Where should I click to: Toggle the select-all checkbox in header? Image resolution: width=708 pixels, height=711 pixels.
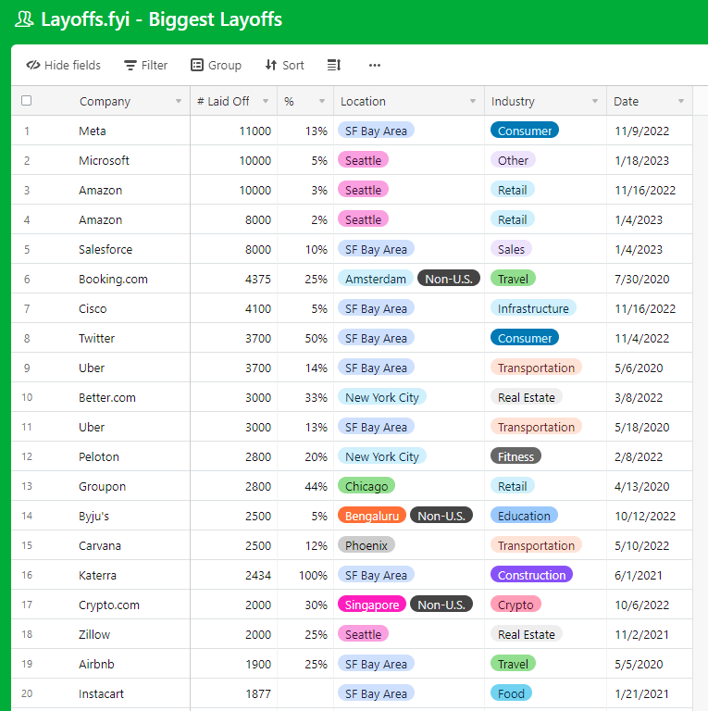click(27, 100)
